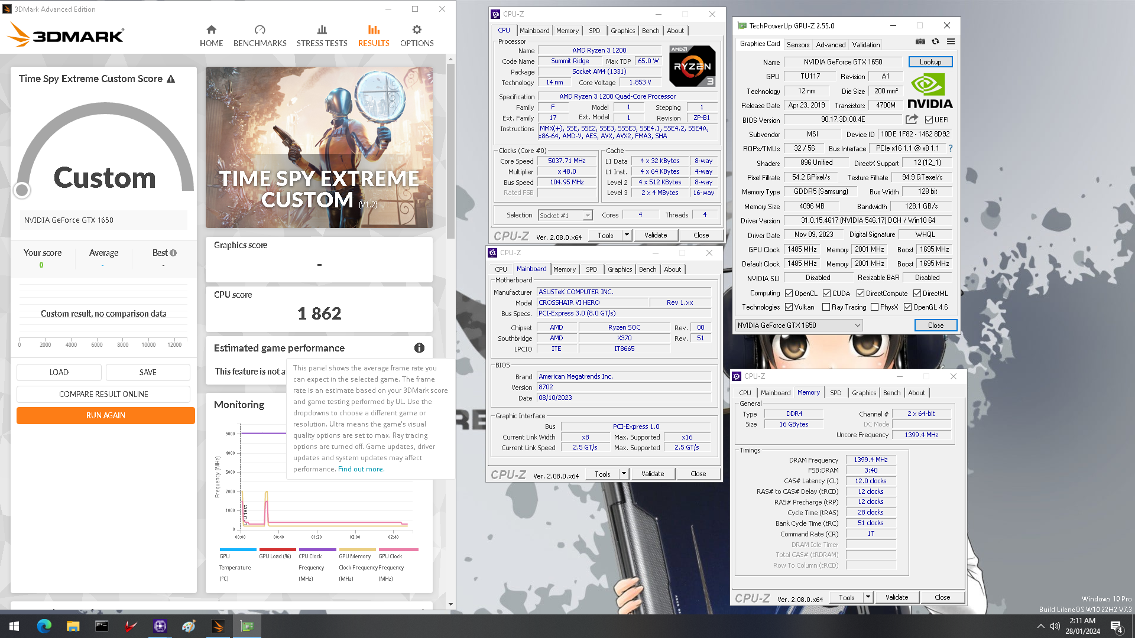Click the taskbar clock and date
The image size is (1135, 638).
pyautogui.click(x=1082, y=626)
